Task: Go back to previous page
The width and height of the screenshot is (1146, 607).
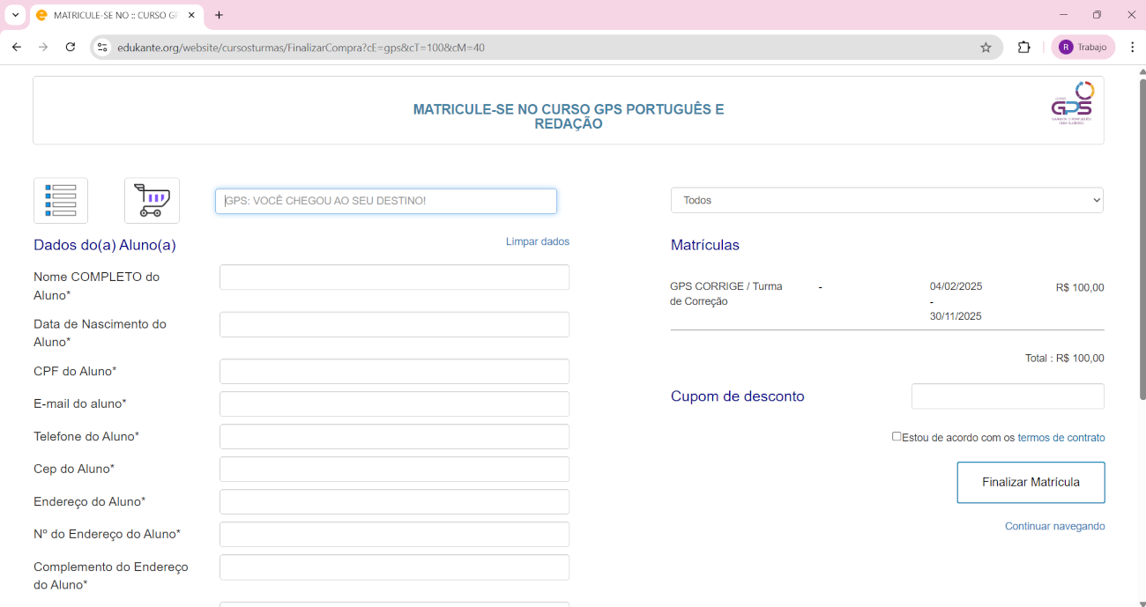Action: point(17,48)
